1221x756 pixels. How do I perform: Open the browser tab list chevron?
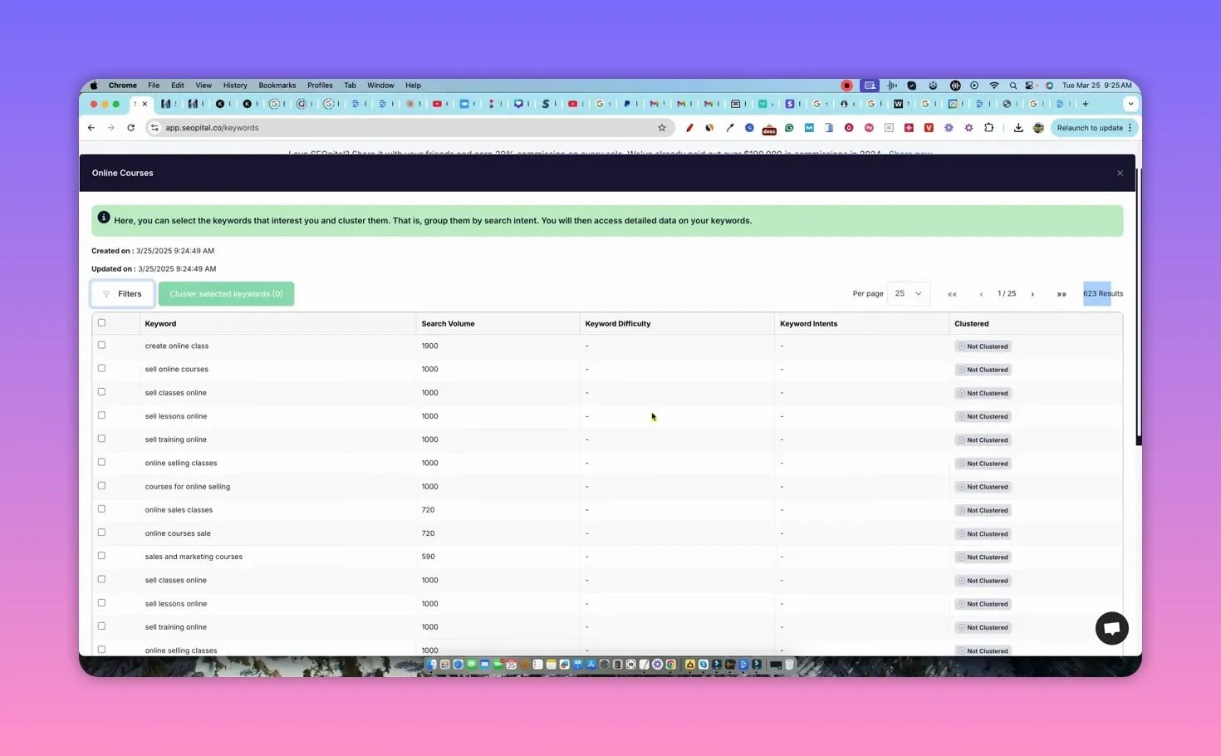(1130, 104)
